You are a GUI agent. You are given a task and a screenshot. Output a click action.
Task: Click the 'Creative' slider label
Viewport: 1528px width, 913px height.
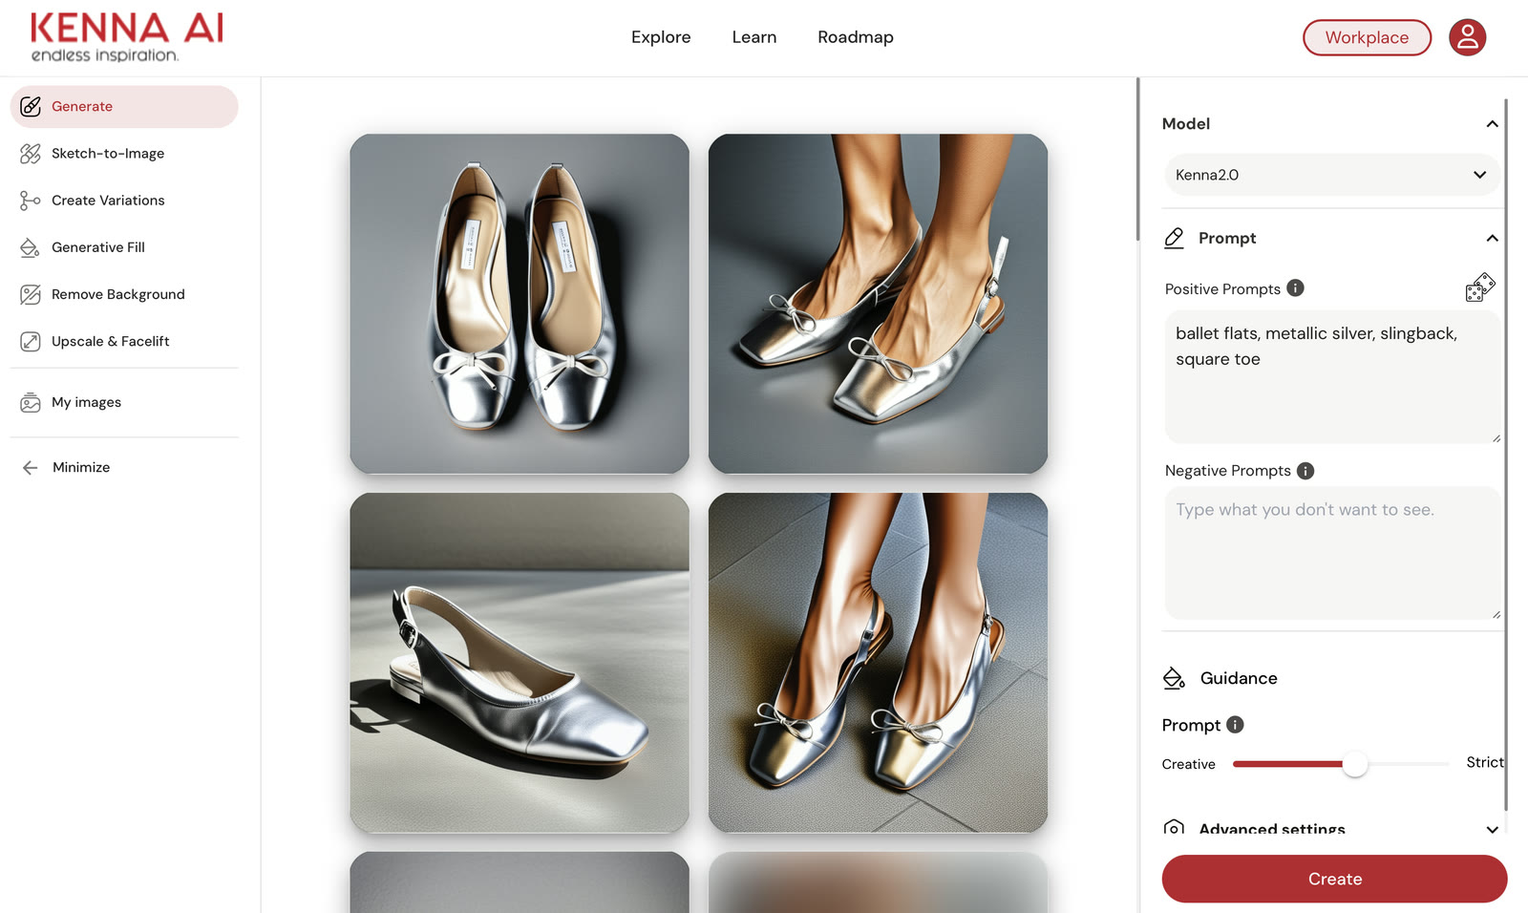pyautogui.click(x=1189, y=764)
